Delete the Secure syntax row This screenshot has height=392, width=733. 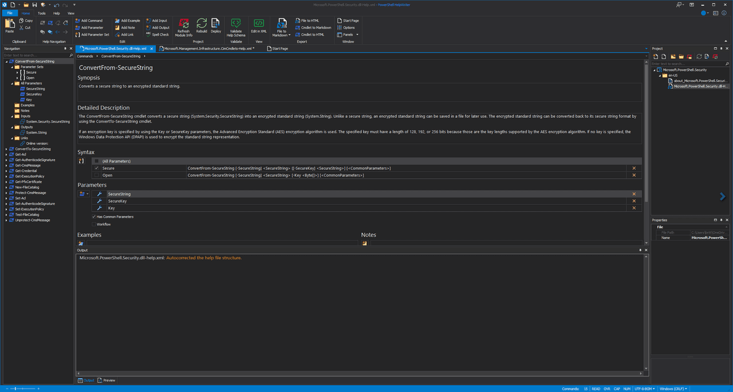(634, 168)
